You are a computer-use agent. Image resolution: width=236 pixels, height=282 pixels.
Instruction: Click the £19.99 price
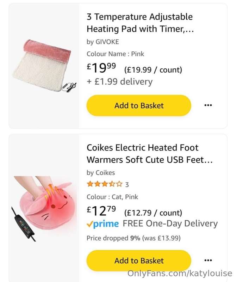pos(101,67)
